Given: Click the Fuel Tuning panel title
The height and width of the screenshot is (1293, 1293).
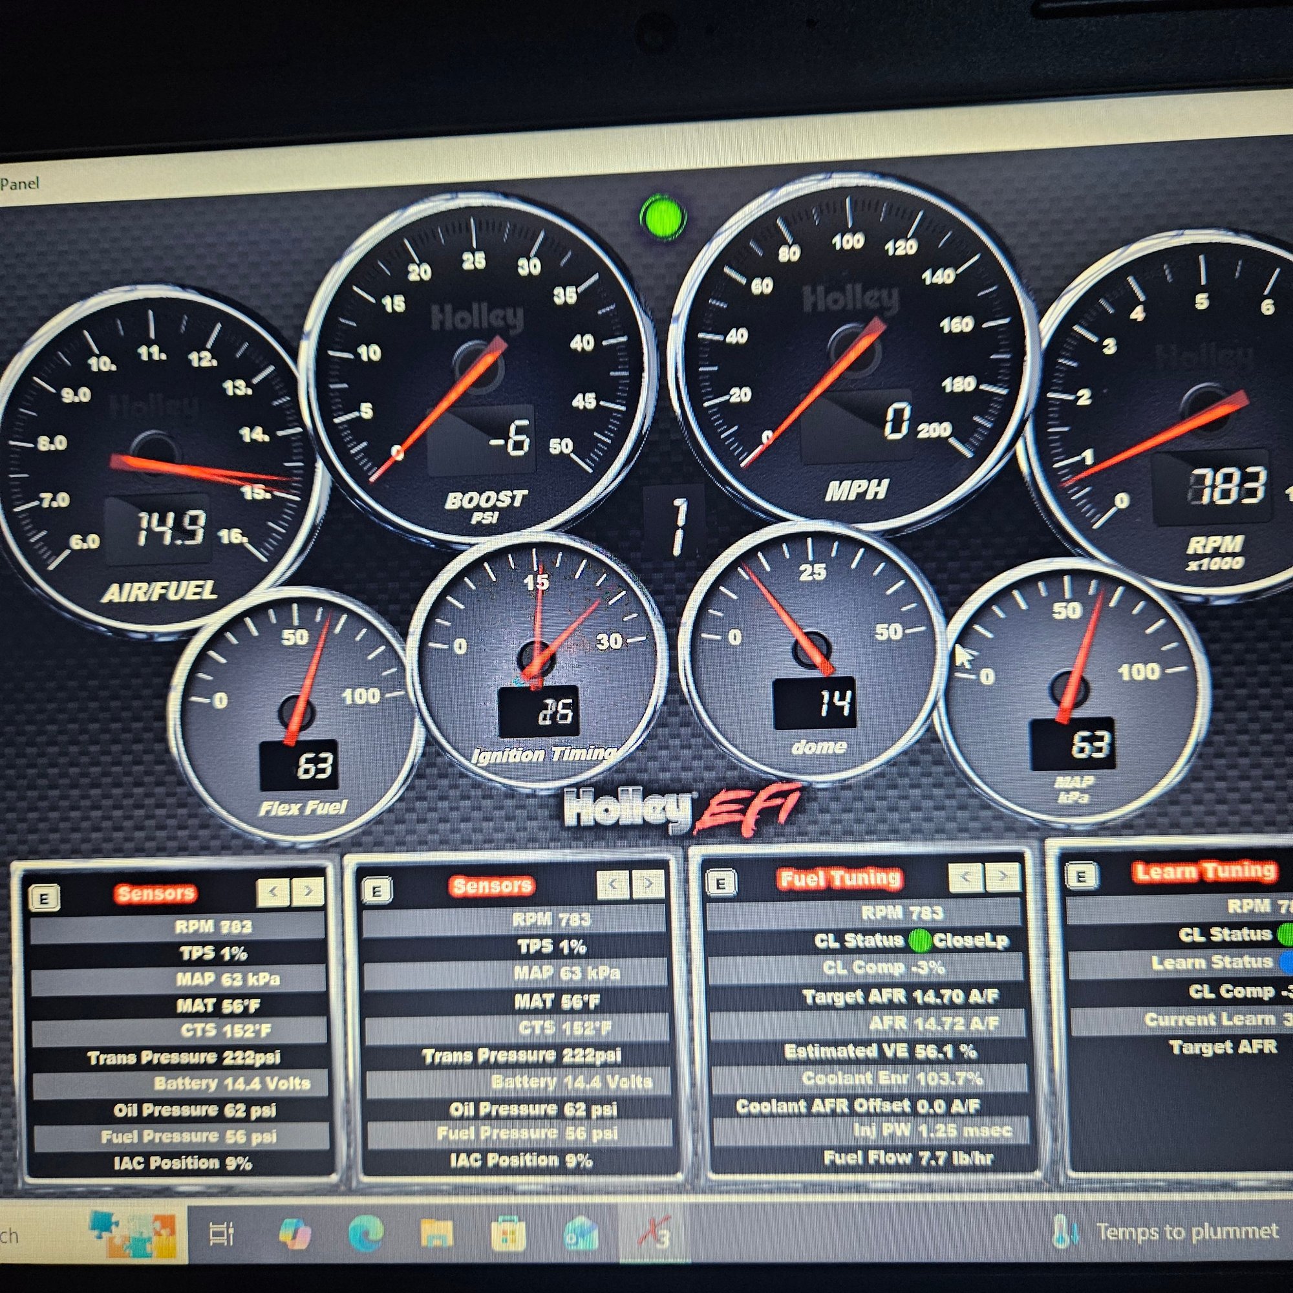Looking at the screenshot, I should pyautogui.click(x=840, y=879).
